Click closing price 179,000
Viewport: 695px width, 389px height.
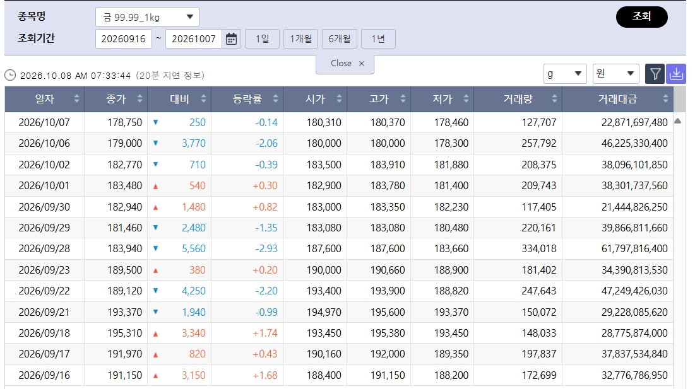124,143
